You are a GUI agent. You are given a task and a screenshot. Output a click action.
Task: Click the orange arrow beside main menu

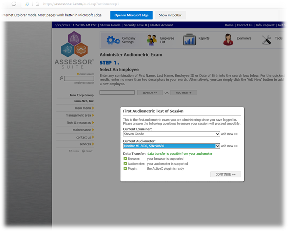[x=93, y=108]
